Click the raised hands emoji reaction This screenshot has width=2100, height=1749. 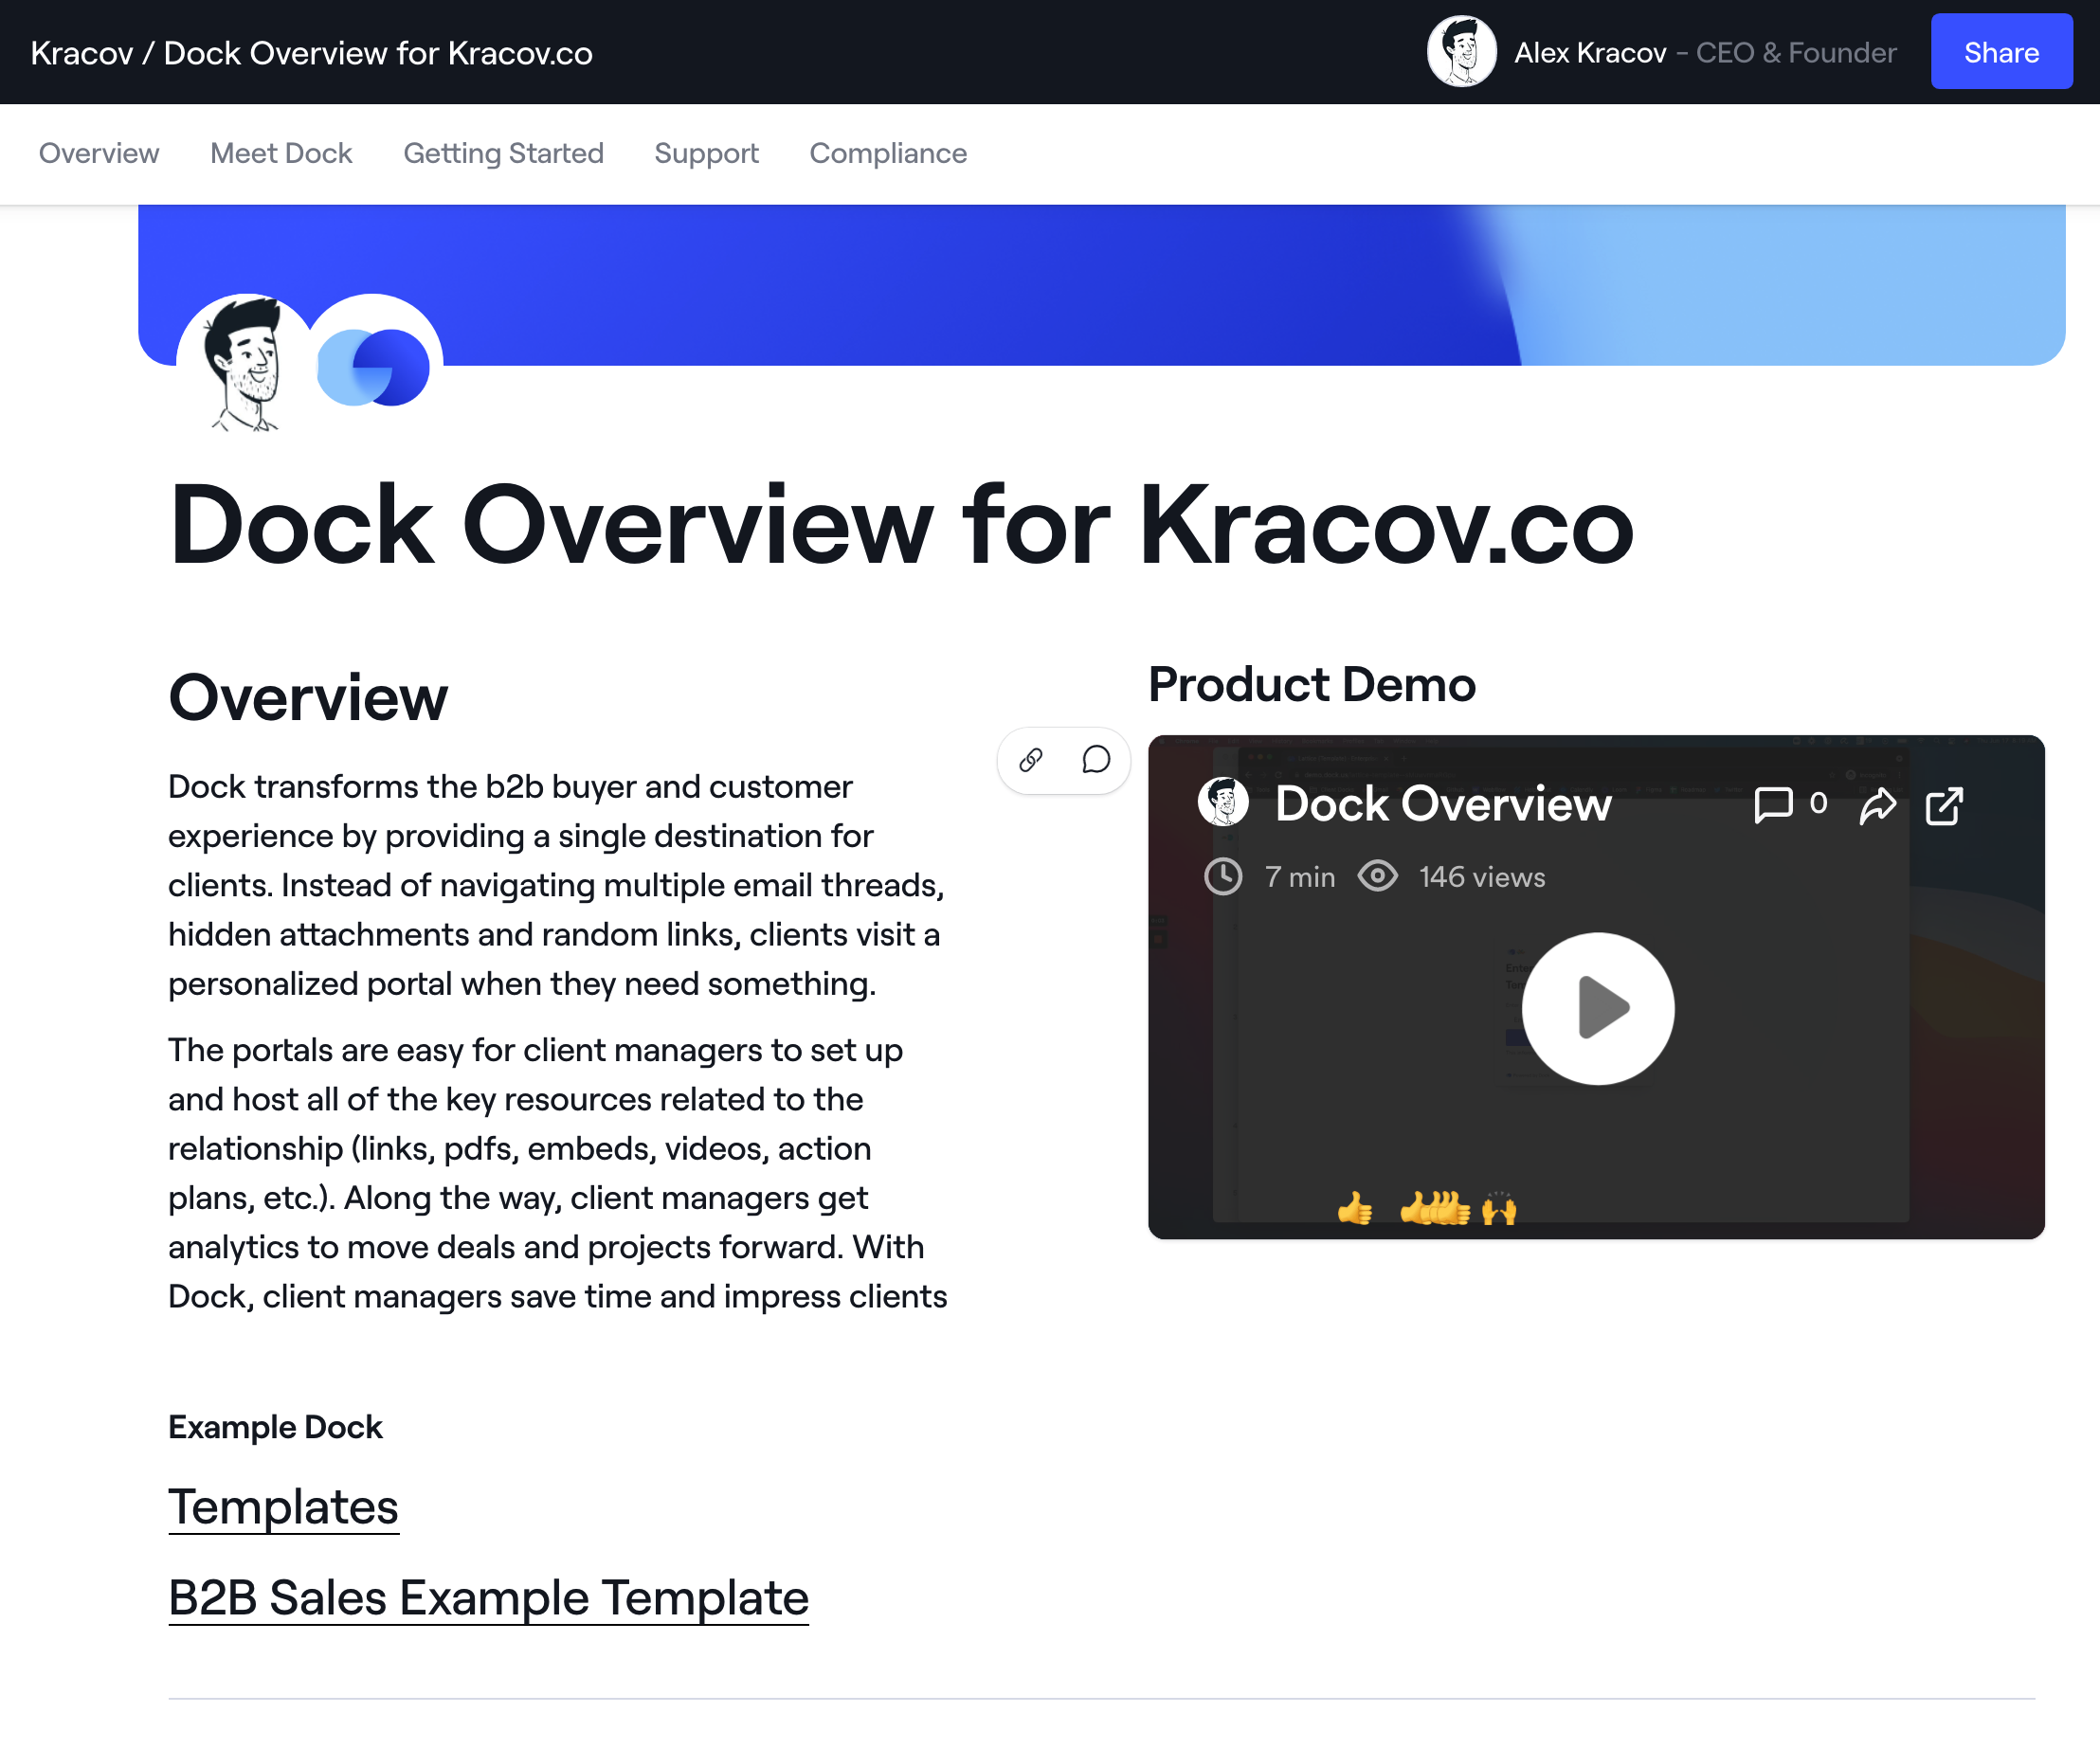[1498, 1209]
